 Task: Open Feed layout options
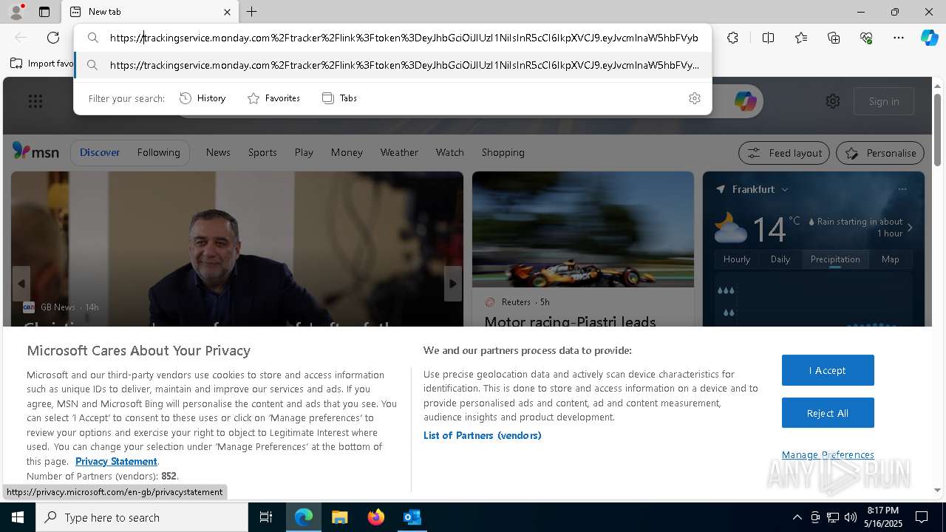[784, 153]
